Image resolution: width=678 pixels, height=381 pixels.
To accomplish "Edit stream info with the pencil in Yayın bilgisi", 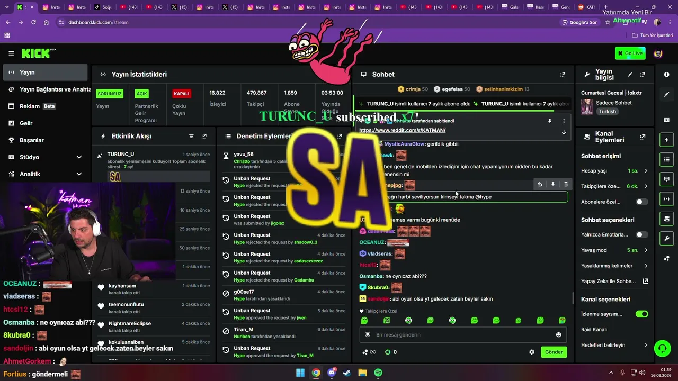I will (630, 75).
